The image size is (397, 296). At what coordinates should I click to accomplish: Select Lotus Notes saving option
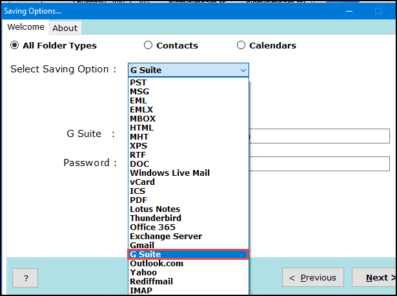tap(188, 209)
